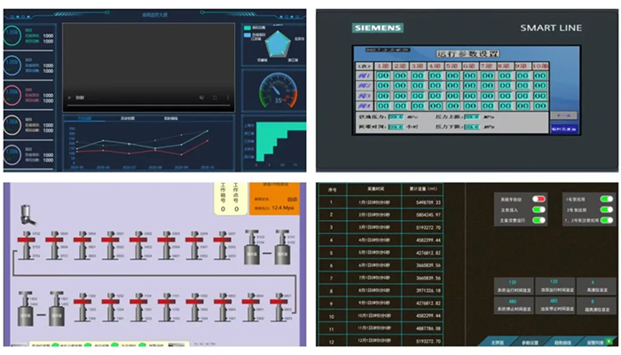Open the video player's three-dot options menu
Viewport: 621px width, 355px height.
coord(228,98)
